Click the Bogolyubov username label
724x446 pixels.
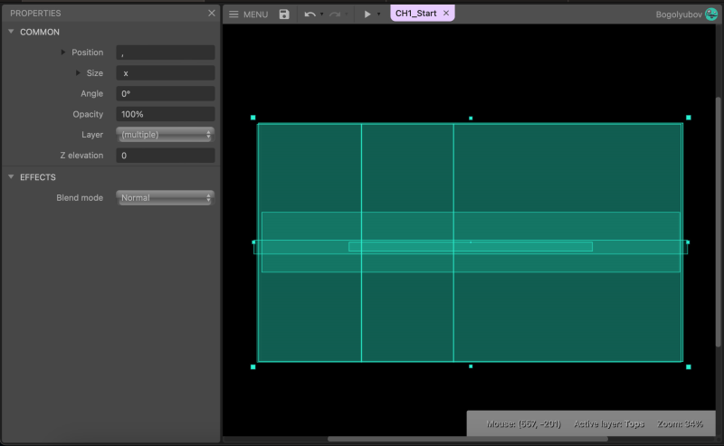coord(679,14)
